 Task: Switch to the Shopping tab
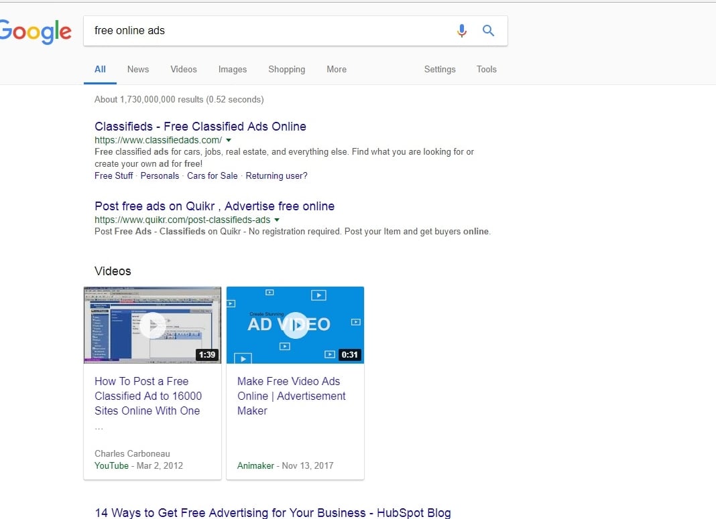coord(286,69)
